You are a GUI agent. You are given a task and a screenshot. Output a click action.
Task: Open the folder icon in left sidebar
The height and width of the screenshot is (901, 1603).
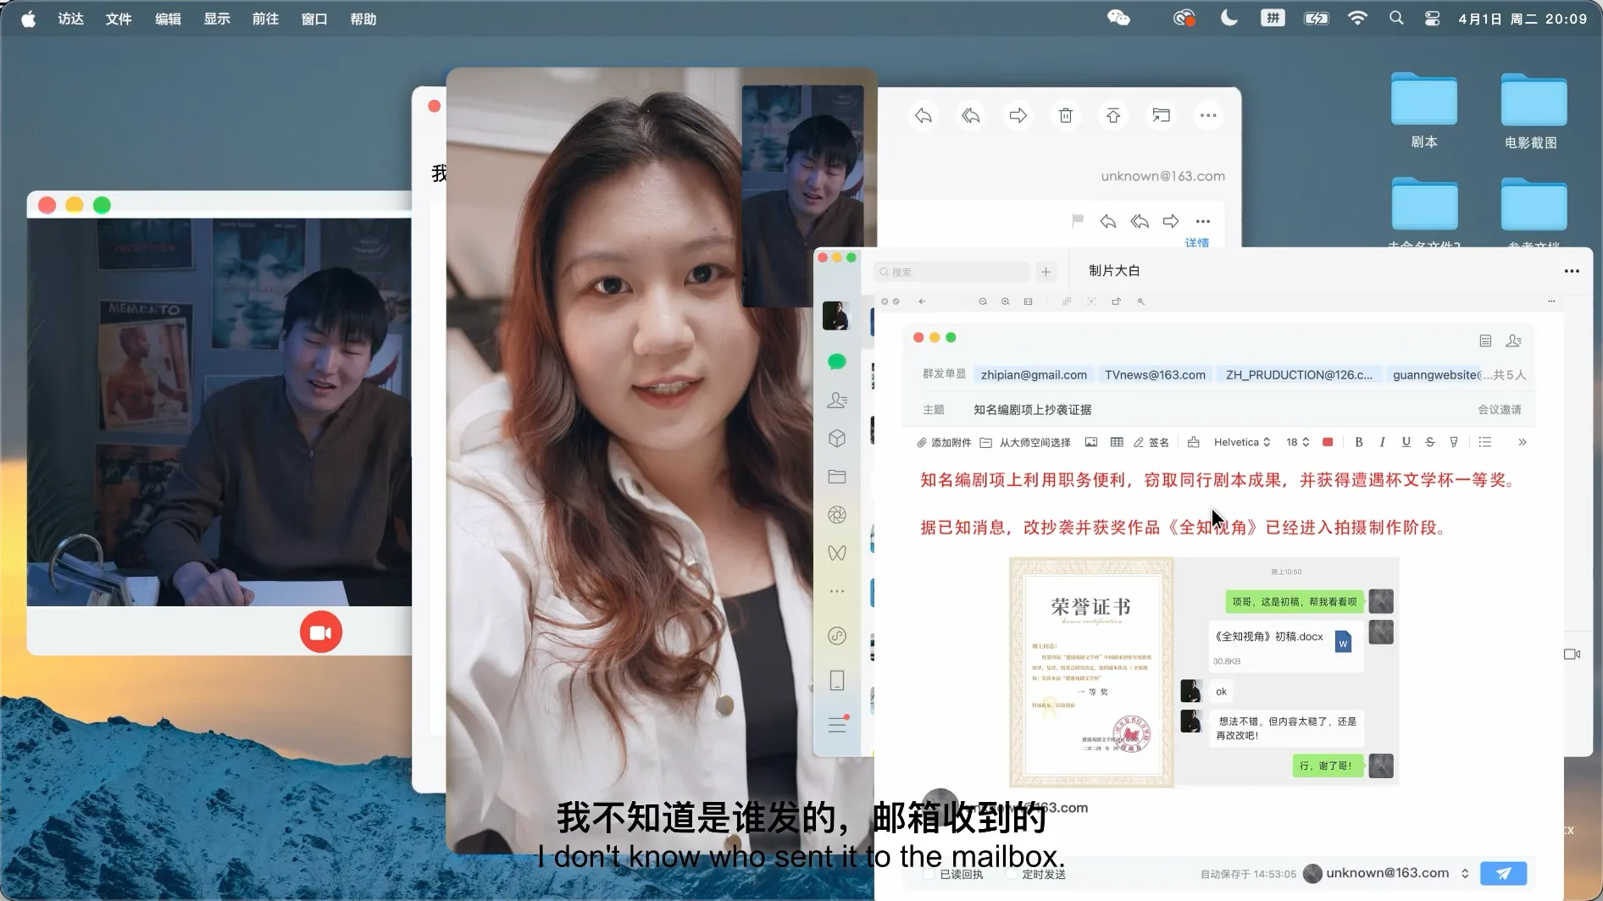click(837, 477)
